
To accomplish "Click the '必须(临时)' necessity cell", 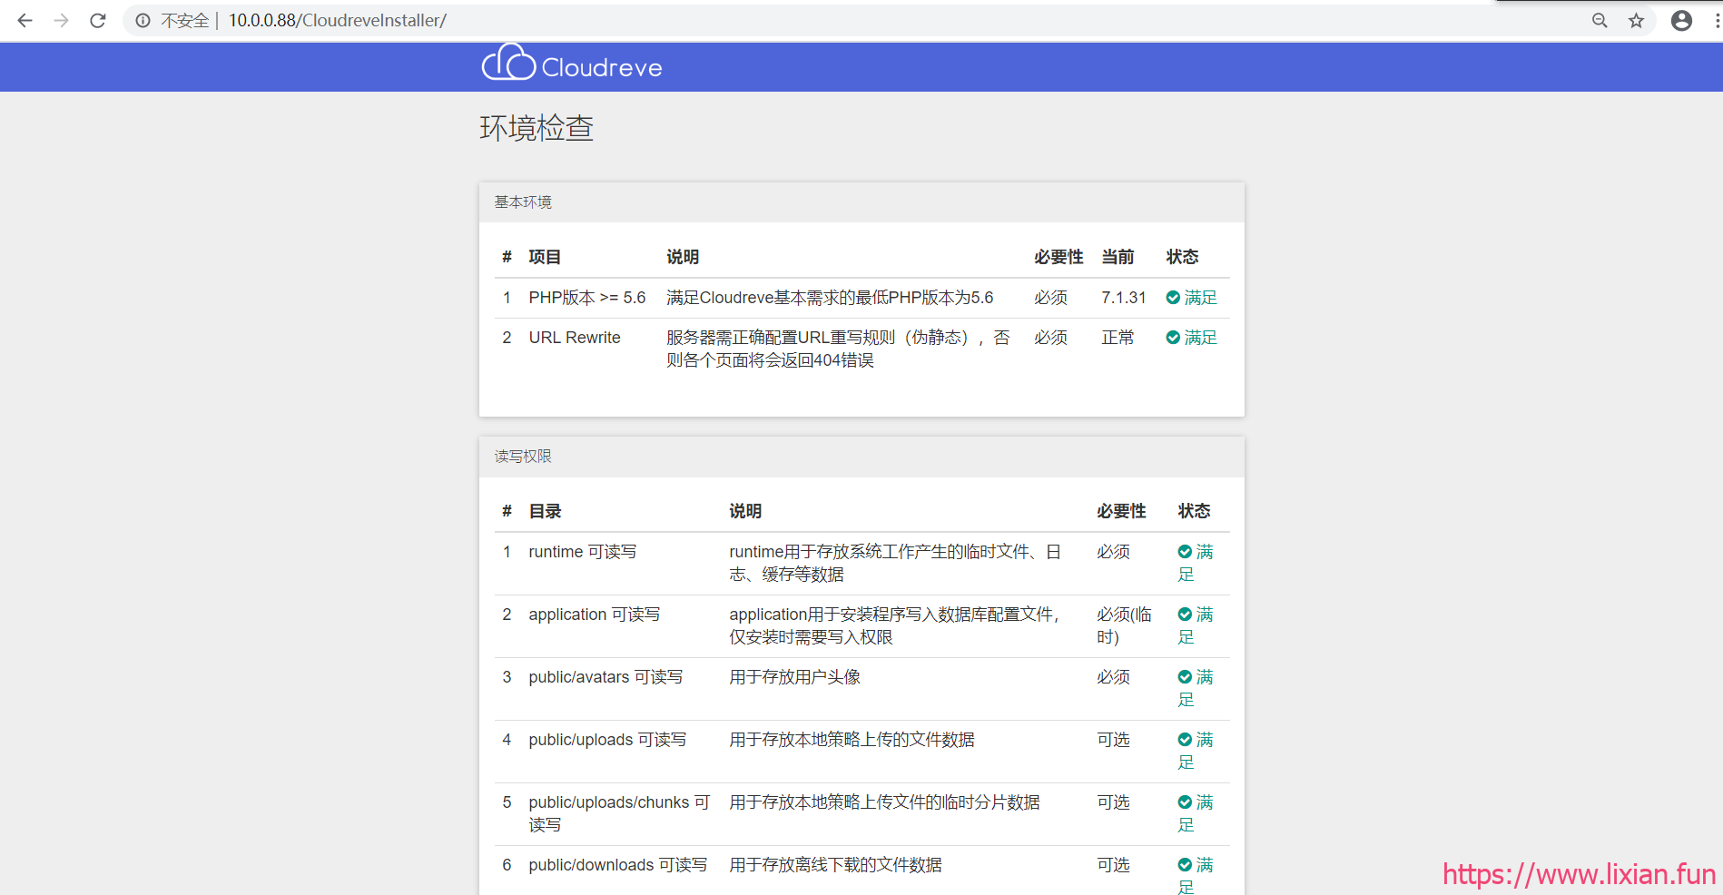I will coord(1124,625).
